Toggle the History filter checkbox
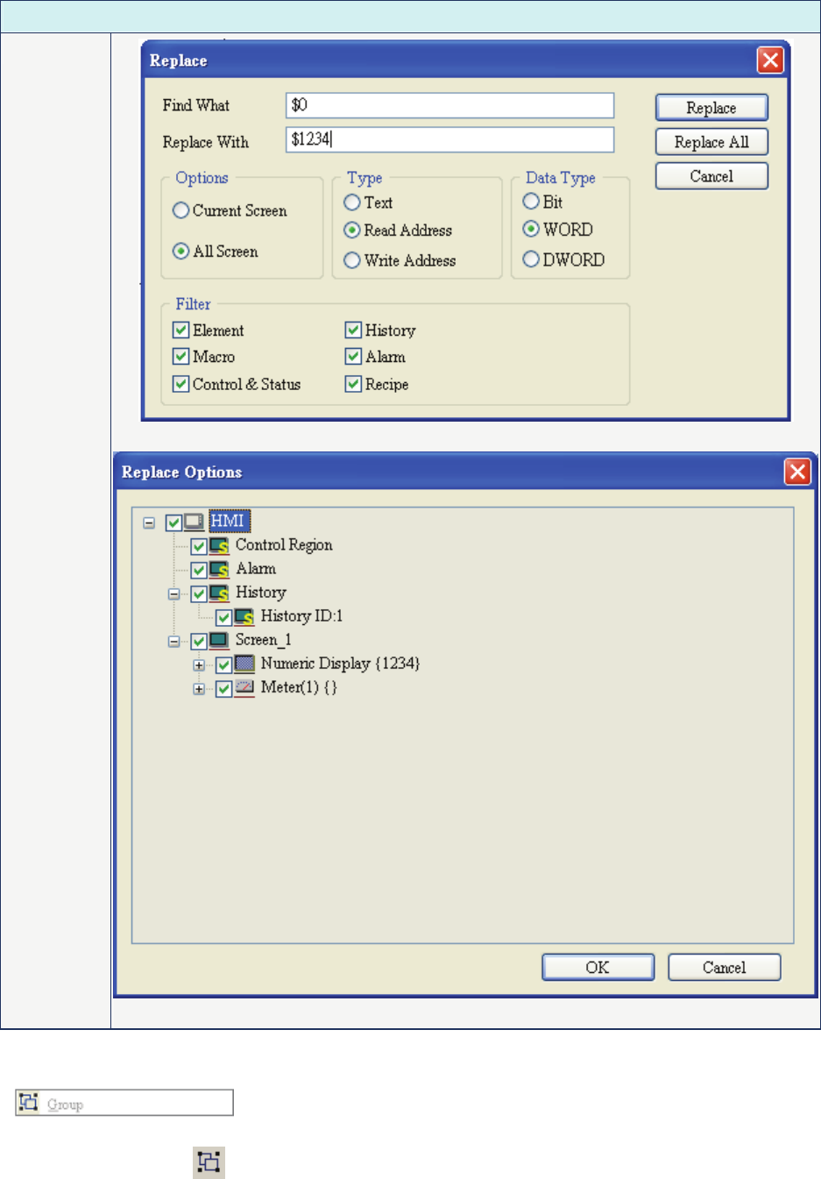 354,330
